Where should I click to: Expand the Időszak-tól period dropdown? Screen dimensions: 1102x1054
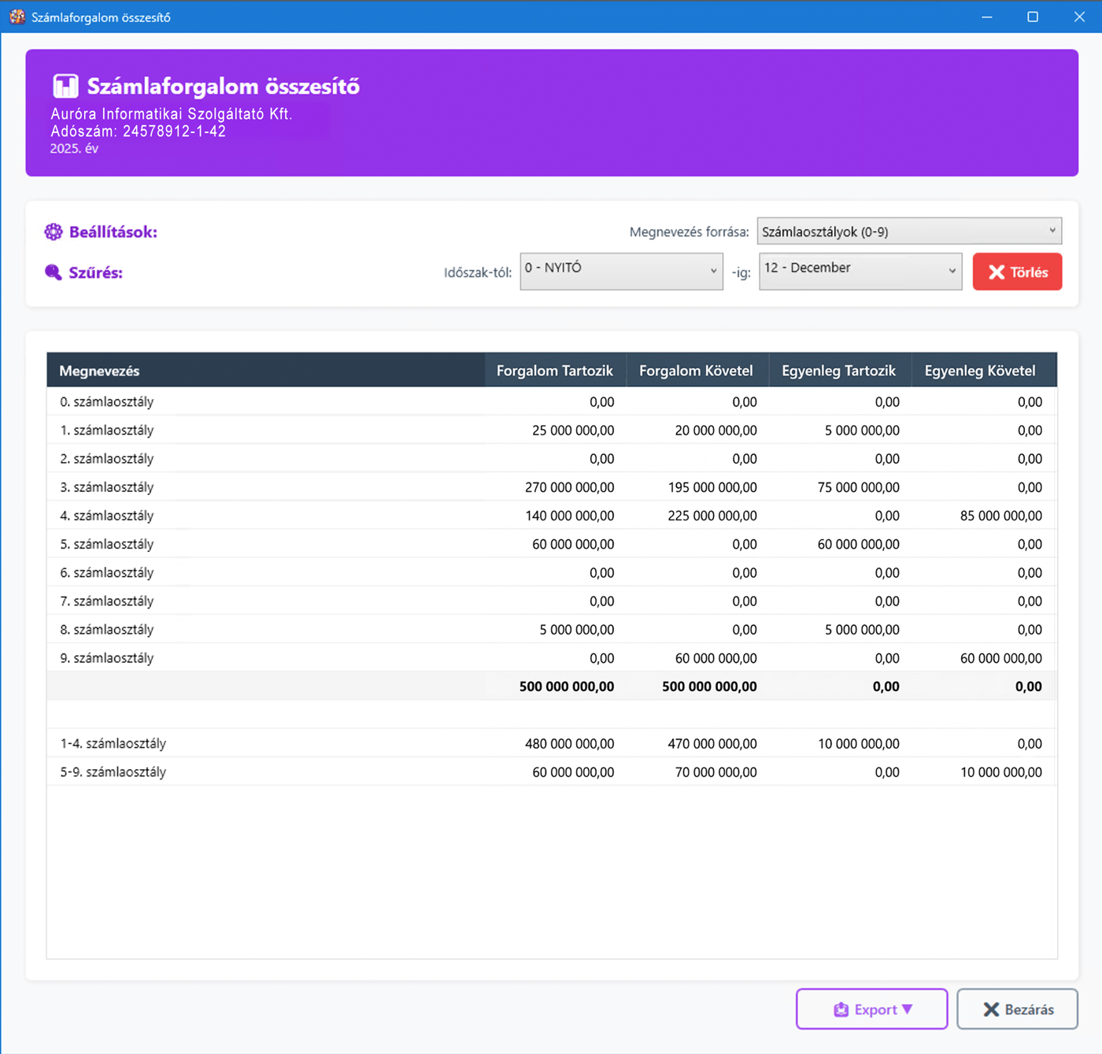point(621,271)
